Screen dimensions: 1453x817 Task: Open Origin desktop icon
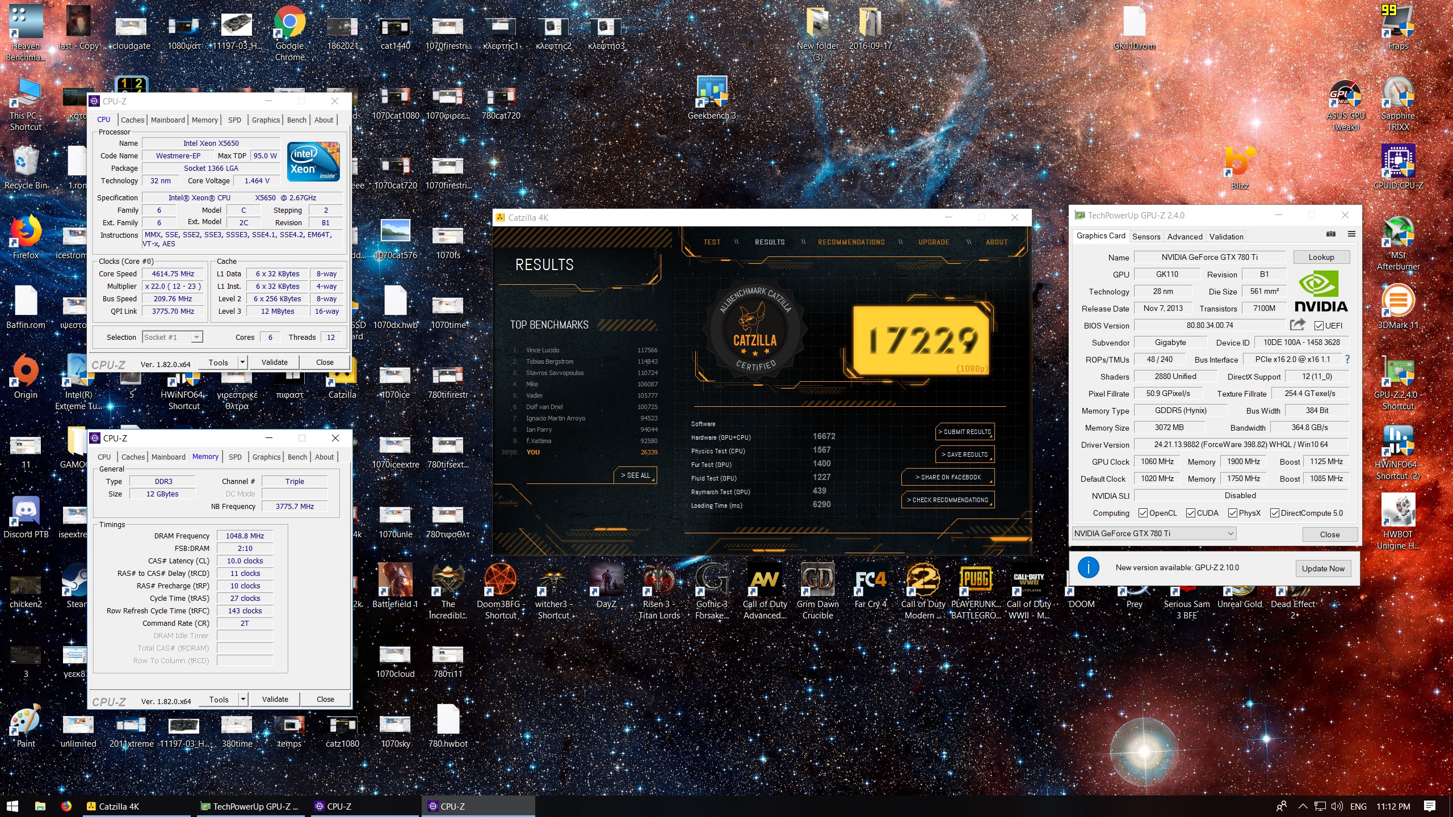click(26, 377)
